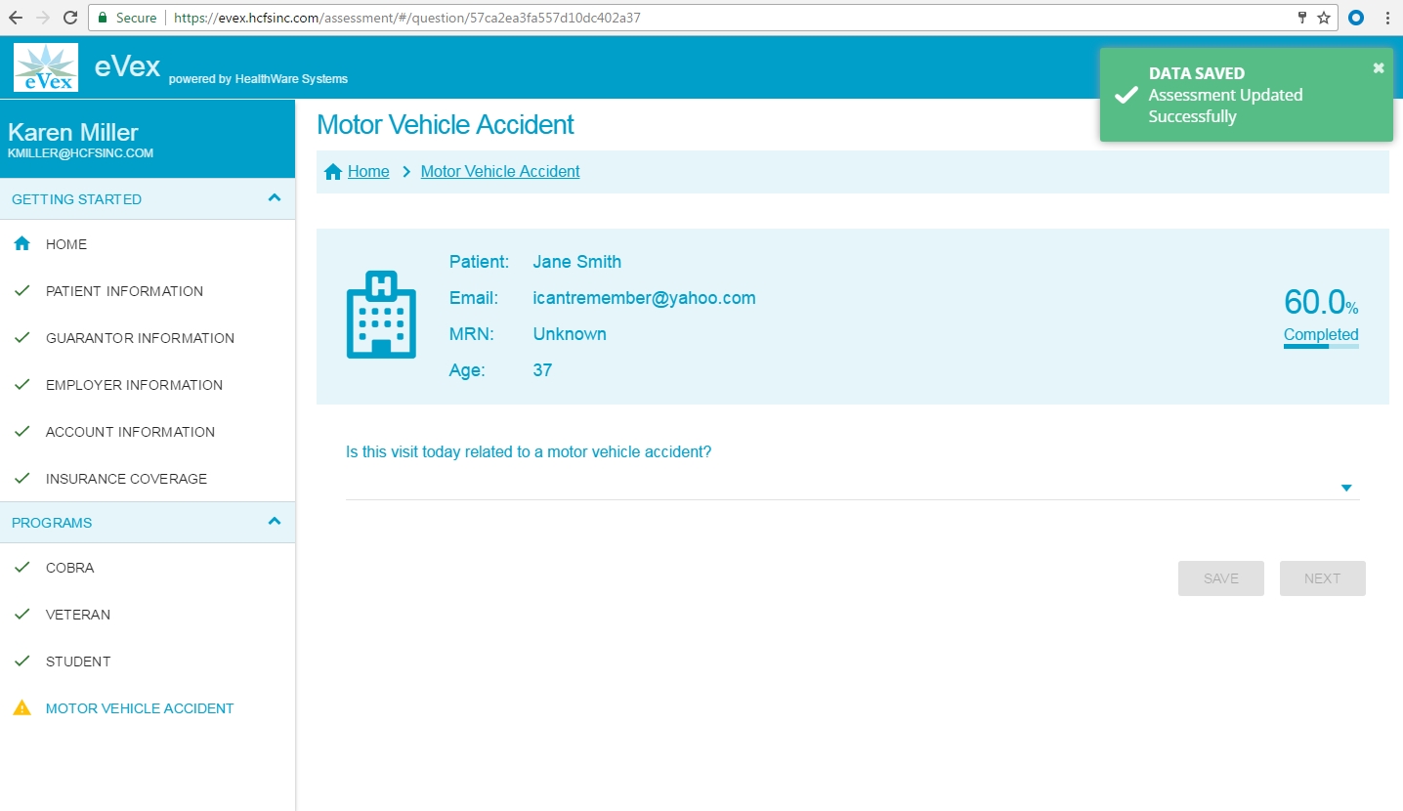Click checkmark beside Veteran program
This screenshot has width=1403, height=811.
[x=21, y=615]
